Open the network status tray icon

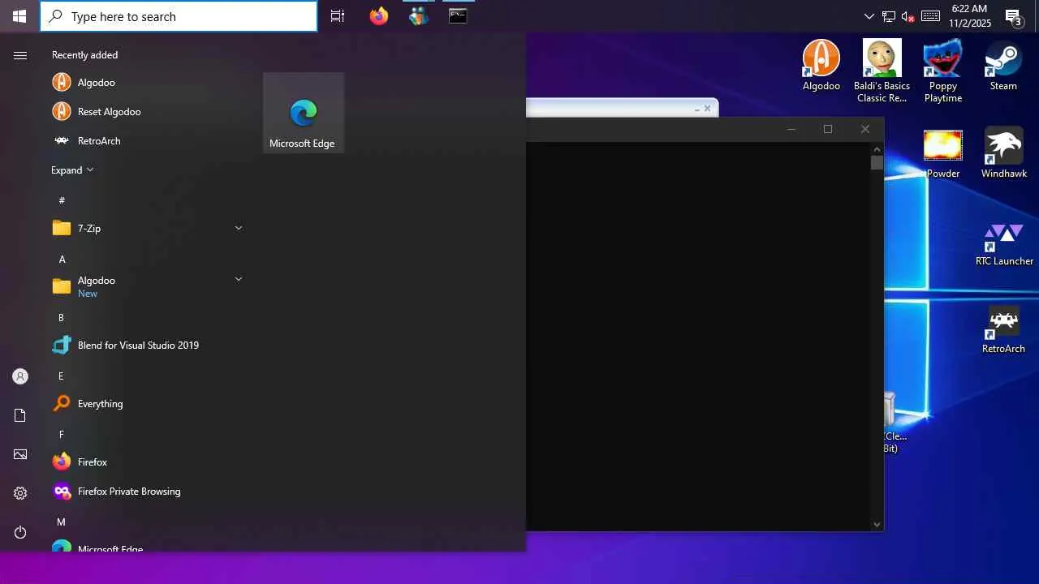(889, 16)
